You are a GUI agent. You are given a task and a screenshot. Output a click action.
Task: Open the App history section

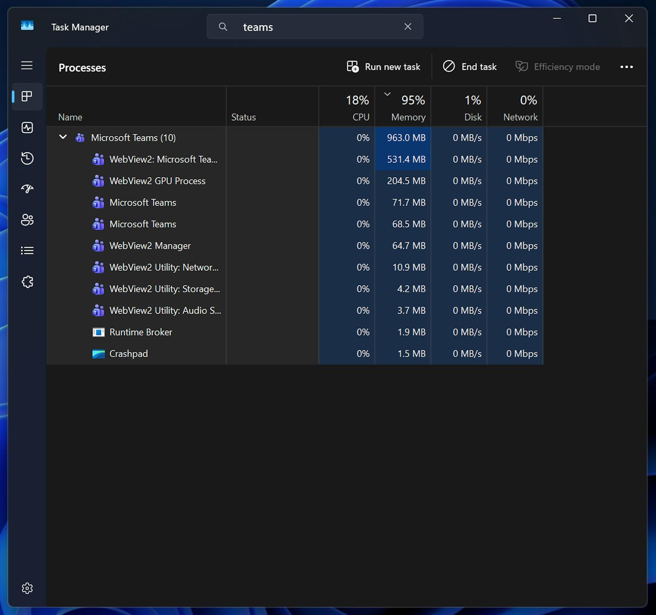27,158
